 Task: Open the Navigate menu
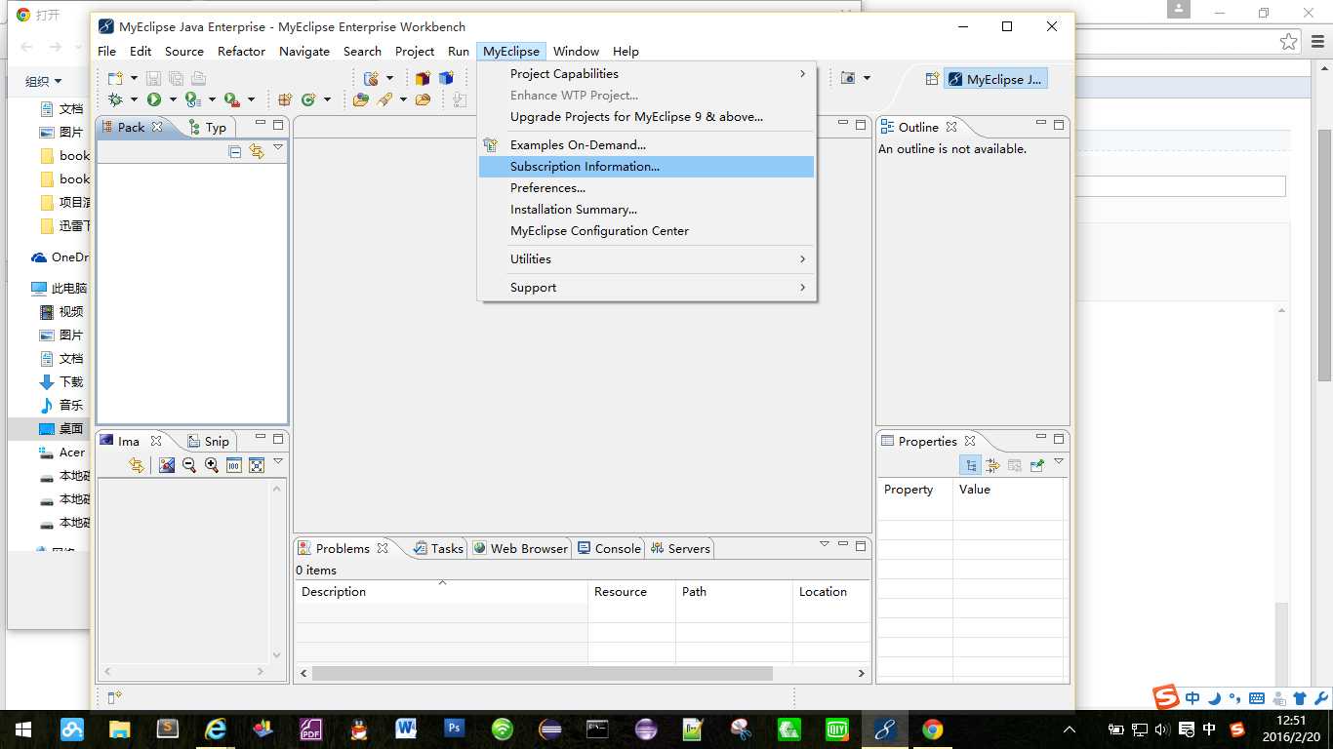pyautogui.click(x=304, y=51)
